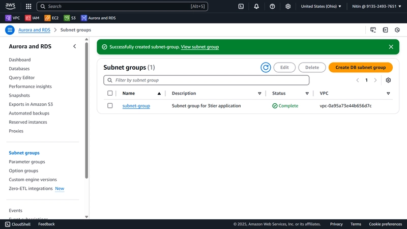Open the help question mark icon
407x229 pixels.
pyautogui.click(x=272, y=7)
